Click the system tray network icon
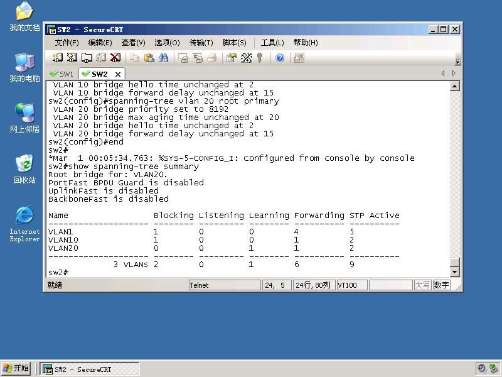 [493, 369]
